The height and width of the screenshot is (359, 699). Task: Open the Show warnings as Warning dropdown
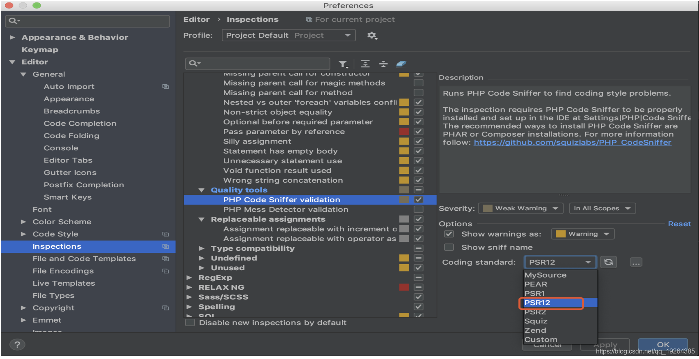point(583,234)
